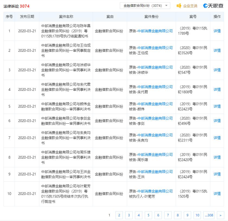Open 详情 for case 粤0191民初547号
This screenshot has width=228, height=221.
tap(217, 70)
